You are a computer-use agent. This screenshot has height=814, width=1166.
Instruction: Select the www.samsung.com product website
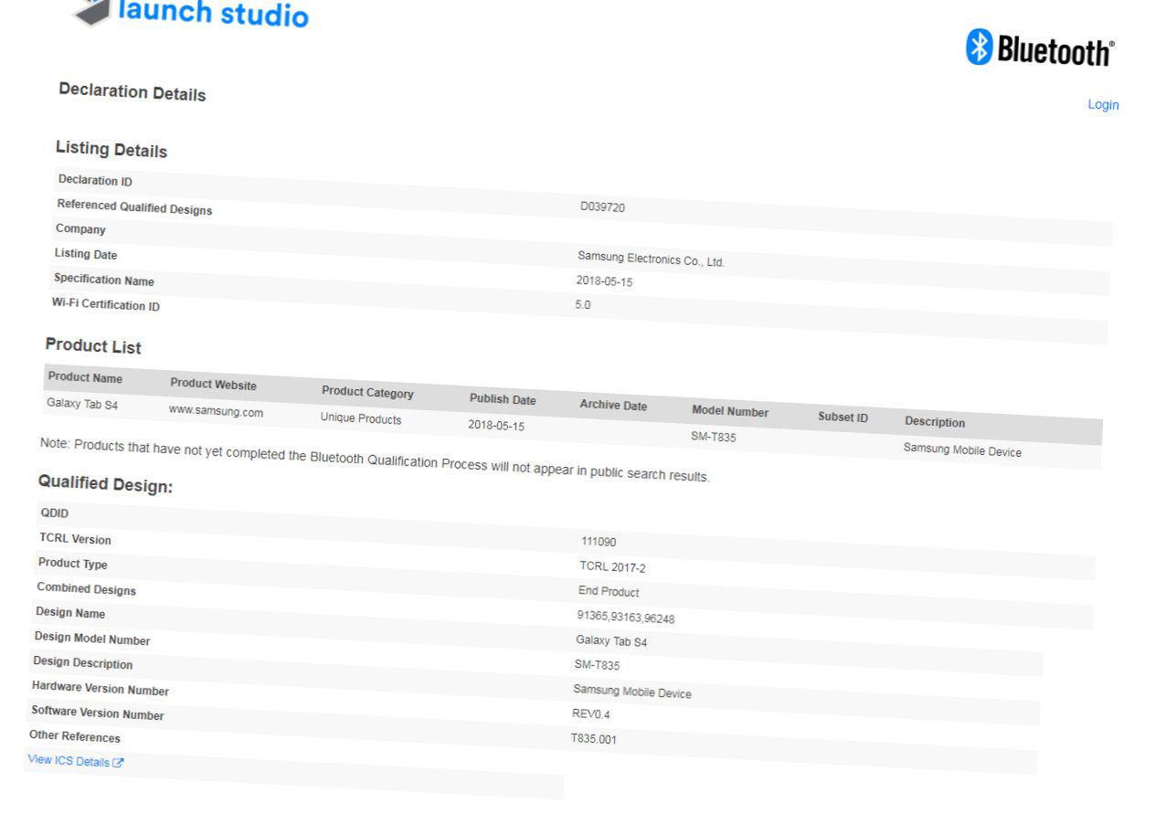216,412
